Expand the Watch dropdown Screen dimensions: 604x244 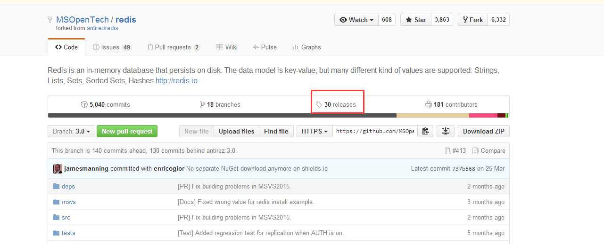pyautogui.click(x=356, y=20)
